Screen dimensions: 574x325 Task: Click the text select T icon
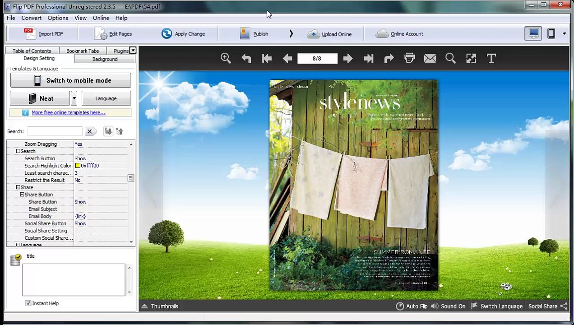coord(491,58)
